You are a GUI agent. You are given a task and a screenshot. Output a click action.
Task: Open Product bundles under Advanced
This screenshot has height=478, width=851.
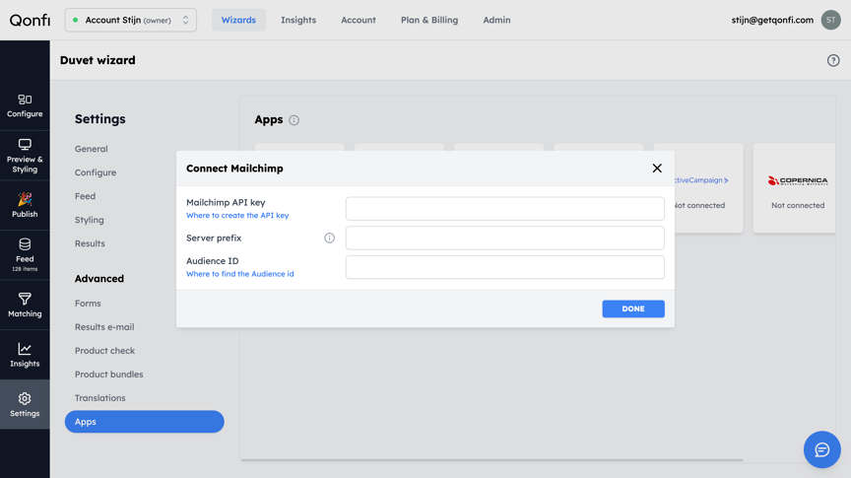pyautogui.click(x=109, y=375)
